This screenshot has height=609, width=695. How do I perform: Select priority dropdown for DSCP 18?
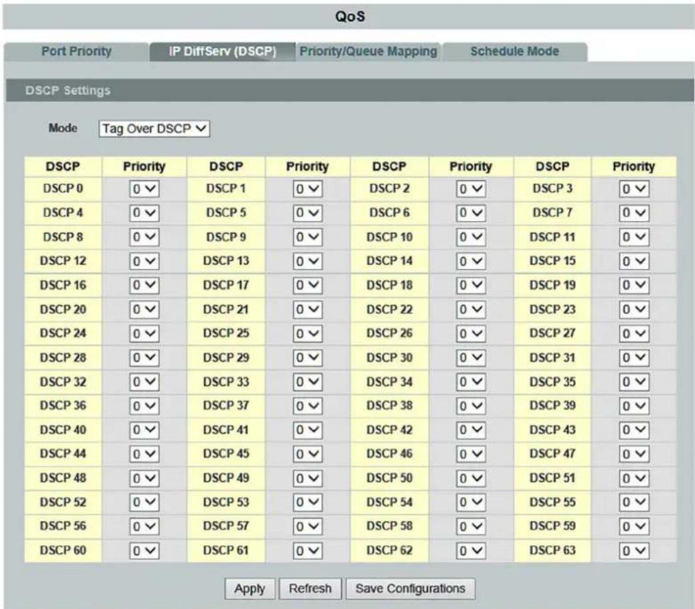click(470, 286)
